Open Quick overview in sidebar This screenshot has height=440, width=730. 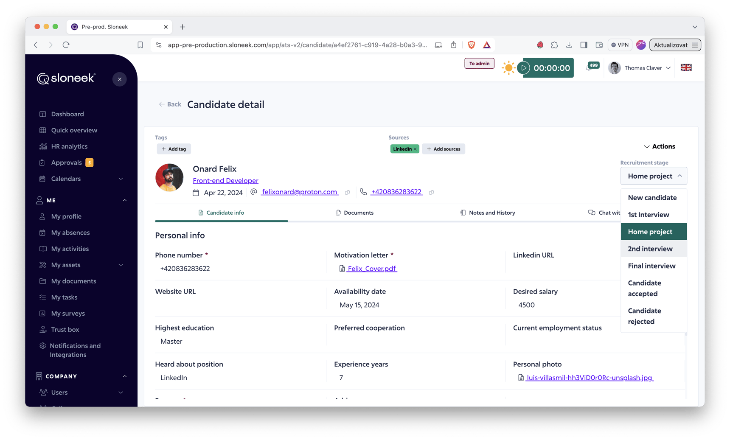click(74, 130)
